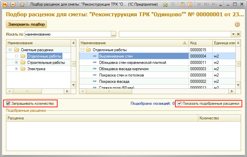This screenshot has height=157, width=247.
Task: Click in the 'Искать по' input field
Action: point(68,34)
